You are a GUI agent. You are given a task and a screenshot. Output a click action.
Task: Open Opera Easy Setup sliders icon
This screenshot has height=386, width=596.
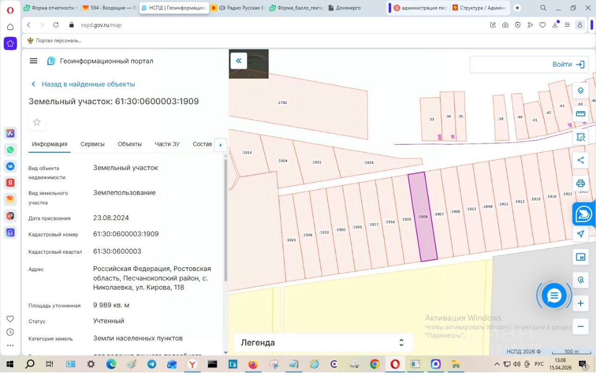pos(567,25)
